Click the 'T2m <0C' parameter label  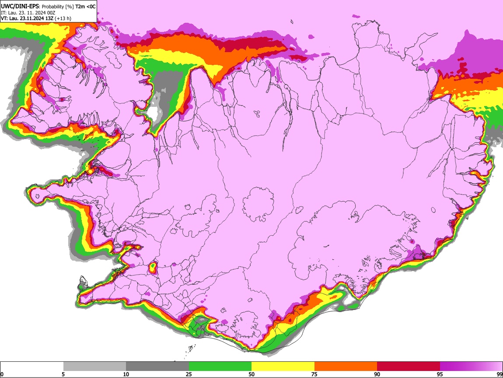coord(85,7)
